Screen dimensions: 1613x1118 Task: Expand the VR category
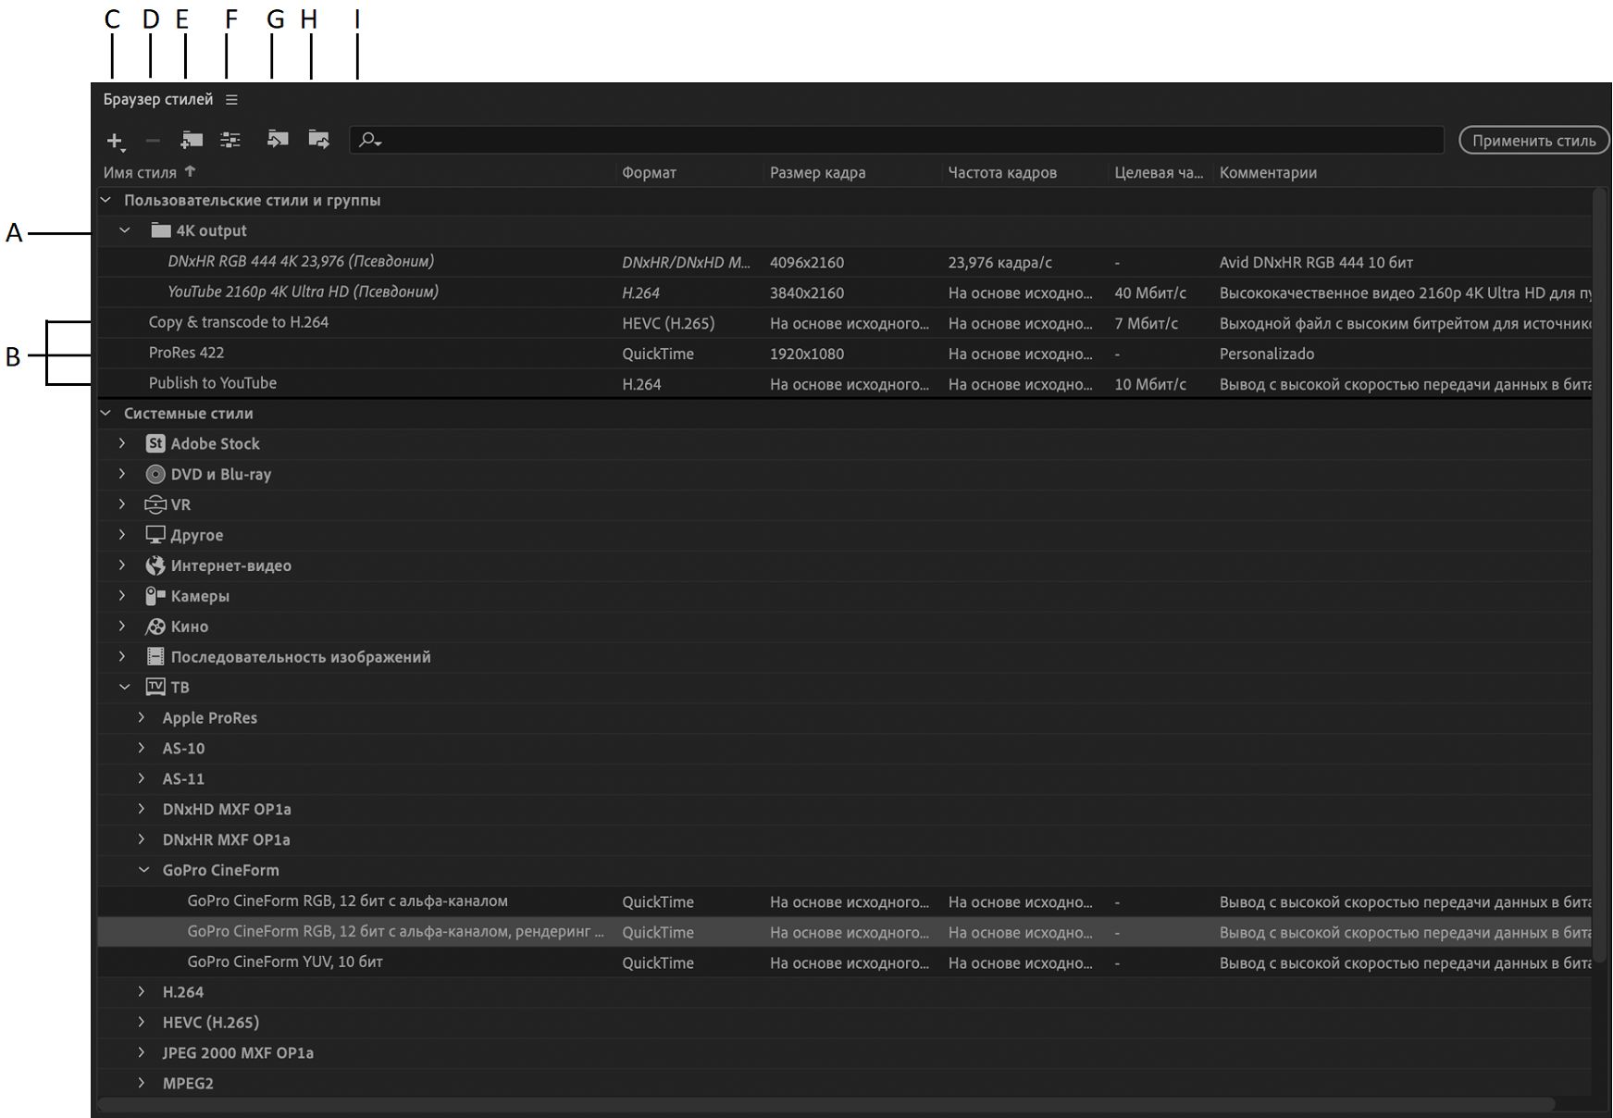click(x=122, y=504)
